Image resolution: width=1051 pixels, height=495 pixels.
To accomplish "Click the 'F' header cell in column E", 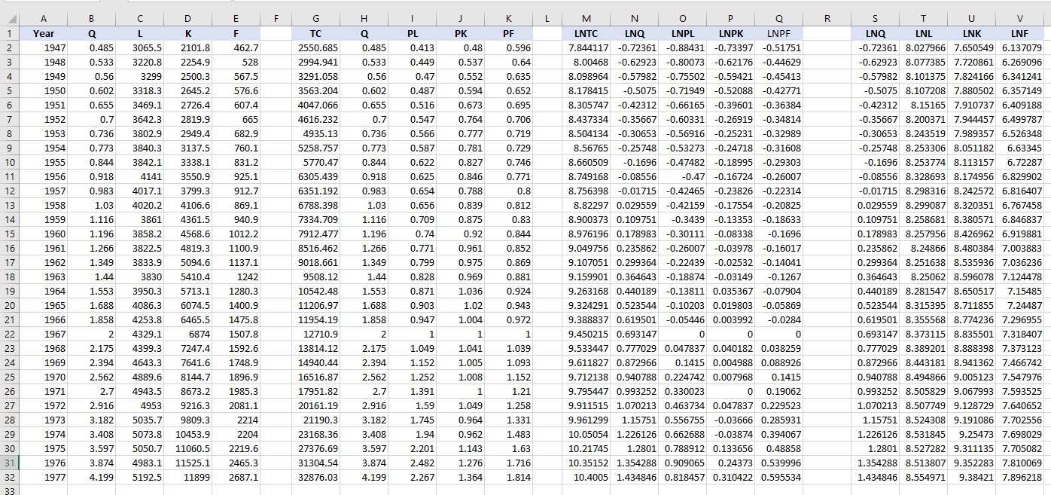I will 236,33.
